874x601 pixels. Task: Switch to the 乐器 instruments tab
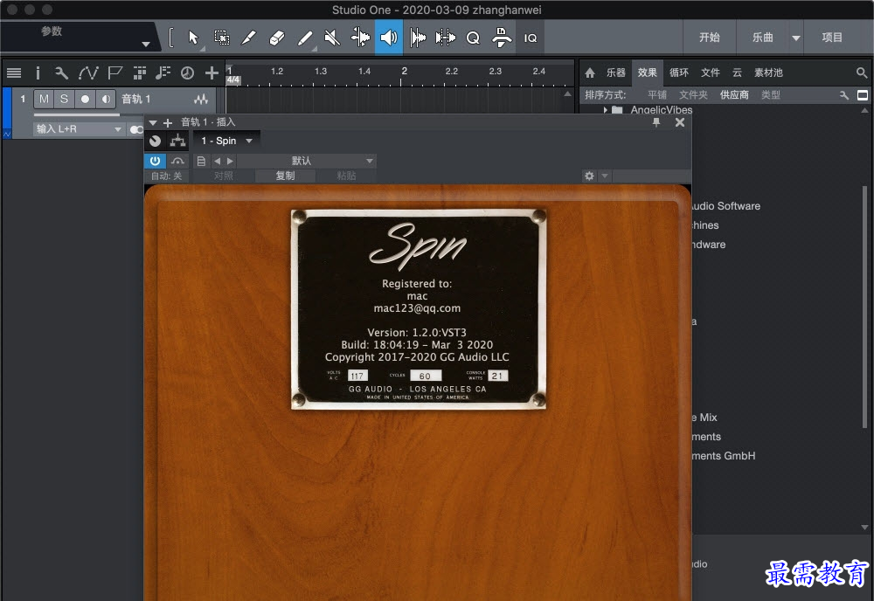[x=616, y=73]
